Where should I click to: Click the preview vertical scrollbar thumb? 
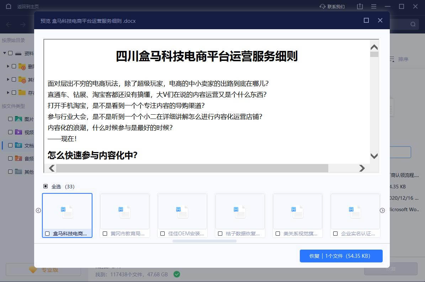(x=374, y=54)
